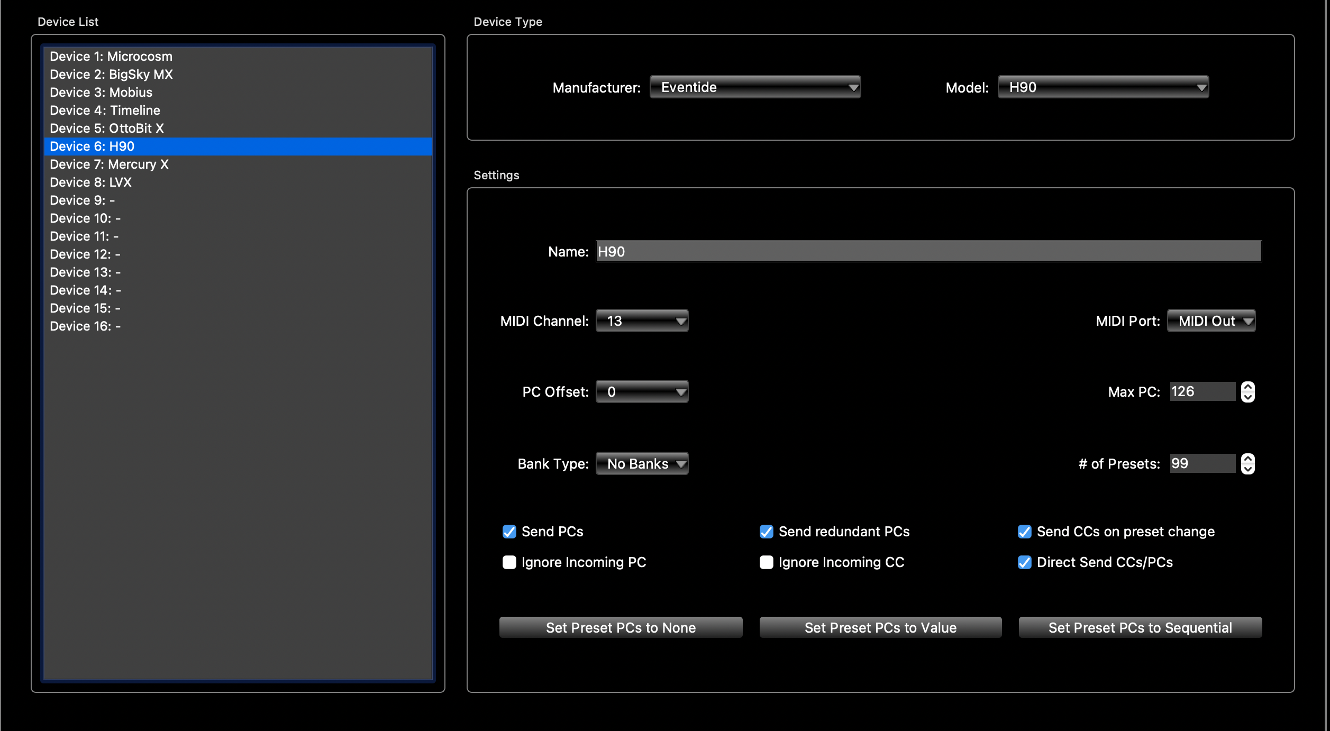Open the Bank Type dropdown
Image resolution: width=1330 pixels, height=731 pixels.
point(642,464)
